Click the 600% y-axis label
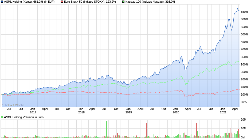 coord(244,19)
